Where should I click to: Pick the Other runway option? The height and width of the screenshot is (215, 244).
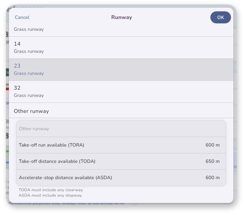pos(121,111)
